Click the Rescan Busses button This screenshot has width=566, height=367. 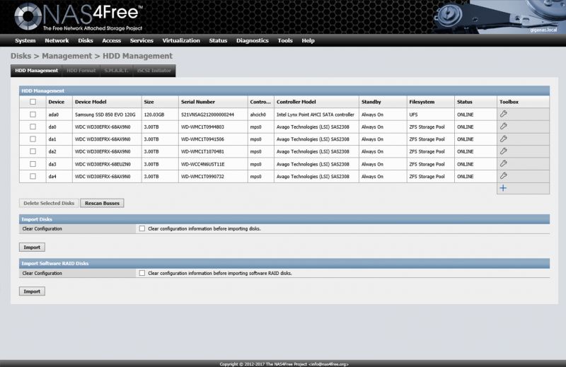[102, 203]
